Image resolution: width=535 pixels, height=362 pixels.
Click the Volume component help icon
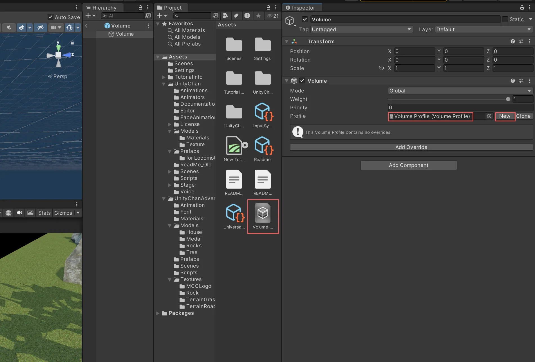coord(512,81)
